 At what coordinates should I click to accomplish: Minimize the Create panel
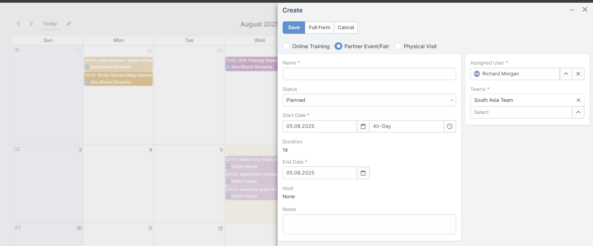572,10
